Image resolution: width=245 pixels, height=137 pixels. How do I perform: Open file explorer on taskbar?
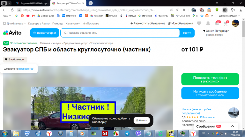16,134
